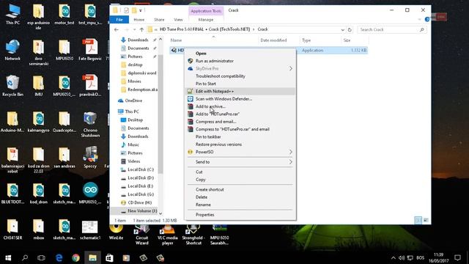469x264 pixels.
Task: Open Edit with Notepad++ context entry
Action: tap(240, 91)
